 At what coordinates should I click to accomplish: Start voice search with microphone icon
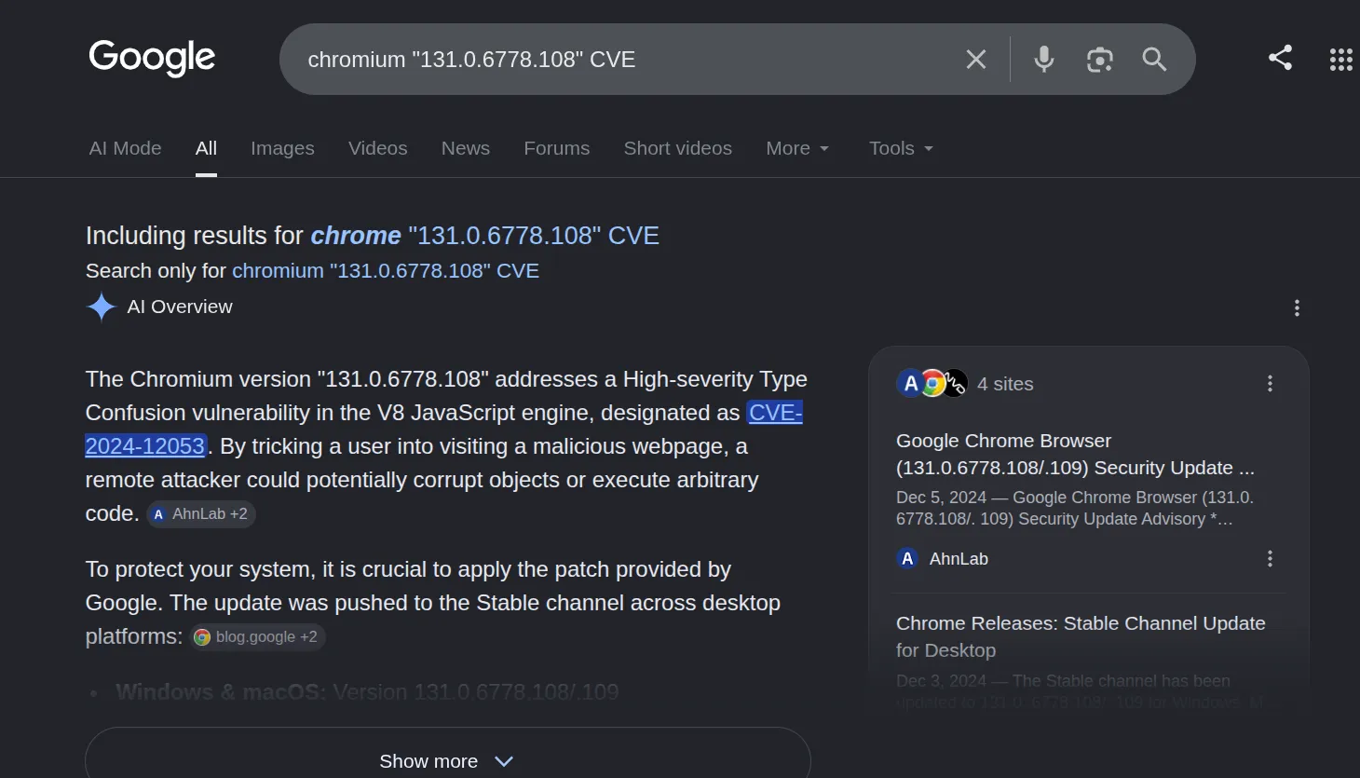pos(1044,60)
